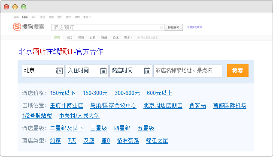Open the 更多>> top navigation menu

click(87, 17)
